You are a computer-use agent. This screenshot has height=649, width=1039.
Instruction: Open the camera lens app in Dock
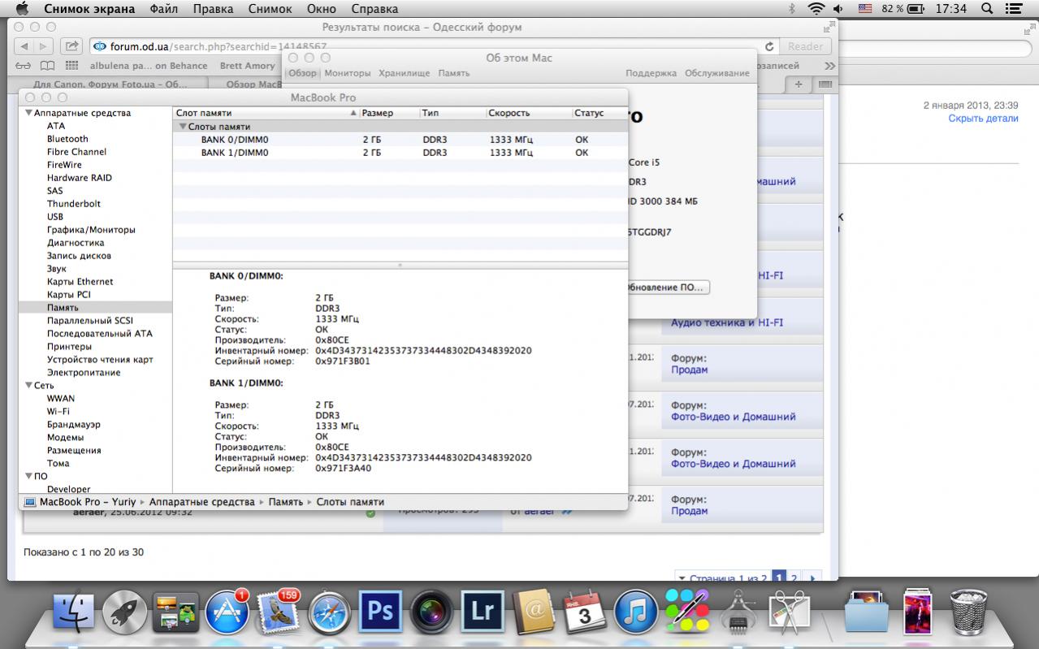point(431,612)
